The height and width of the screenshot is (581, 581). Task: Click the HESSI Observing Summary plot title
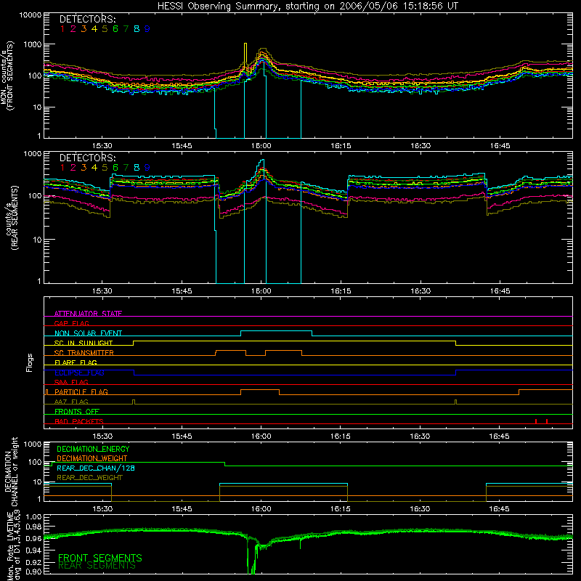pos(307,7)
